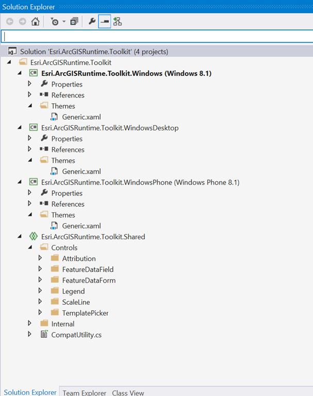
Task: Collapse Themes folder under the WindowsPhone project
Action: pyautogui.click(x=30, y=215)
